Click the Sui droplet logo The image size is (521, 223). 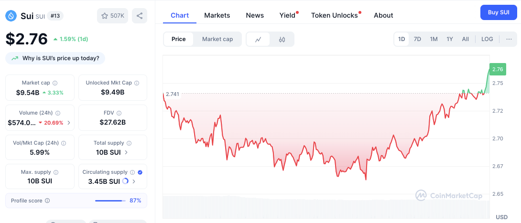[x=11, y=16]
